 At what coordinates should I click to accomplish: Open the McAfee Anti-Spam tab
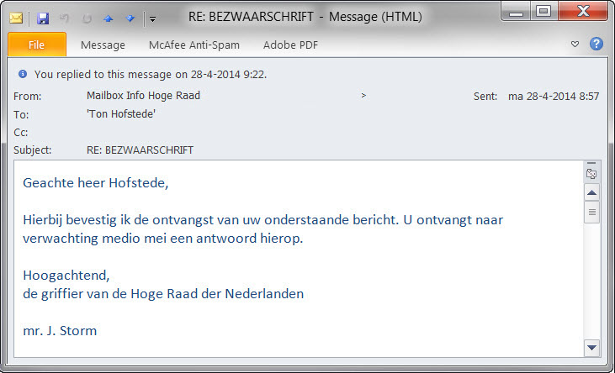(194, 45)
